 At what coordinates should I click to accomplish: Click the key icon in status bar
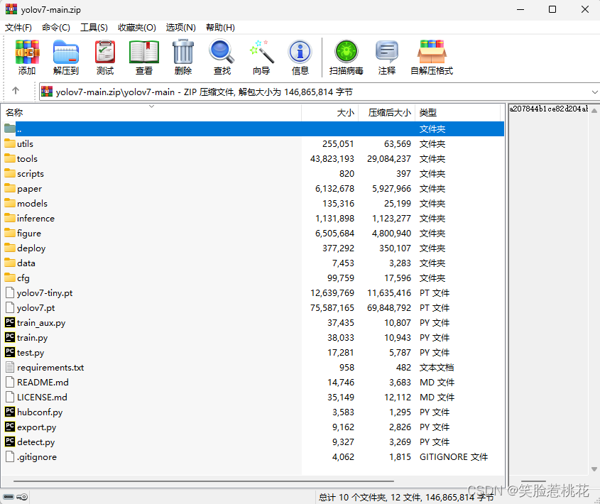coord(22,497)
